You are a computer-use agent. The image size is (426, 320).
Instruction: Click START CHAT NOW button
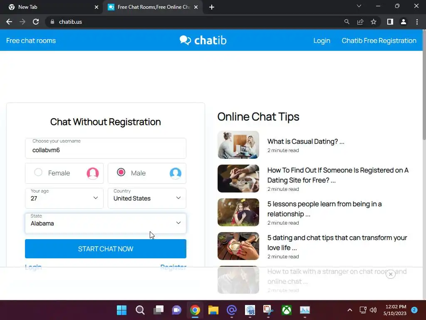pyautogui.click(x=106, y=249)
